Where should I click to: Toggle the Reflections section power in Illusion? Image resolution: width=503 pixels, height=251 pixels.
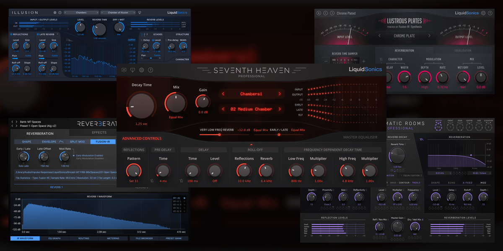click(x=11, y=35)
